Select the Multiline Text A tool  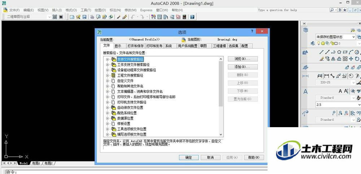pos(340,91)
